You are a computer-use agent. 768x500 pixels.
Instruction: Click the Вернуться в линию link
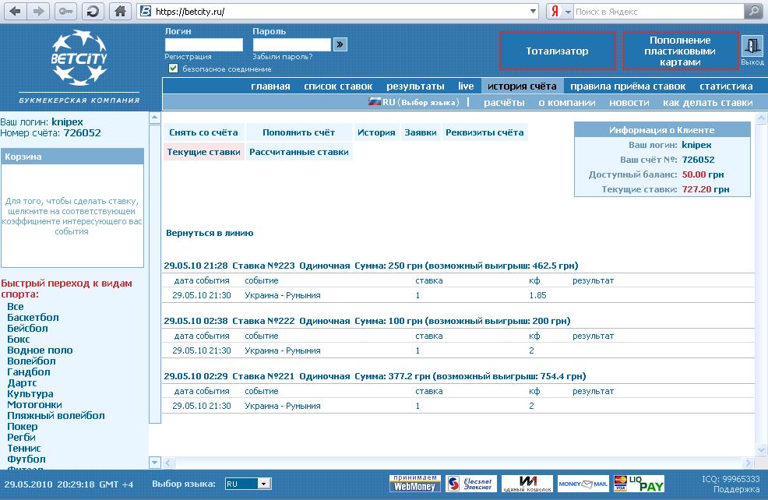coord(210,233)
